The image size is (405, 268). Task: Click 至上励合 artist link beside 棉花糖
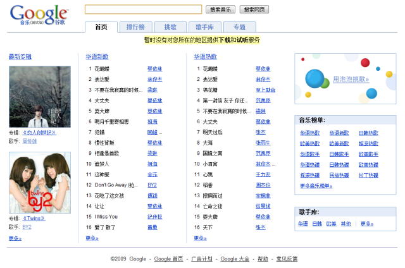(x=265, y=90)
